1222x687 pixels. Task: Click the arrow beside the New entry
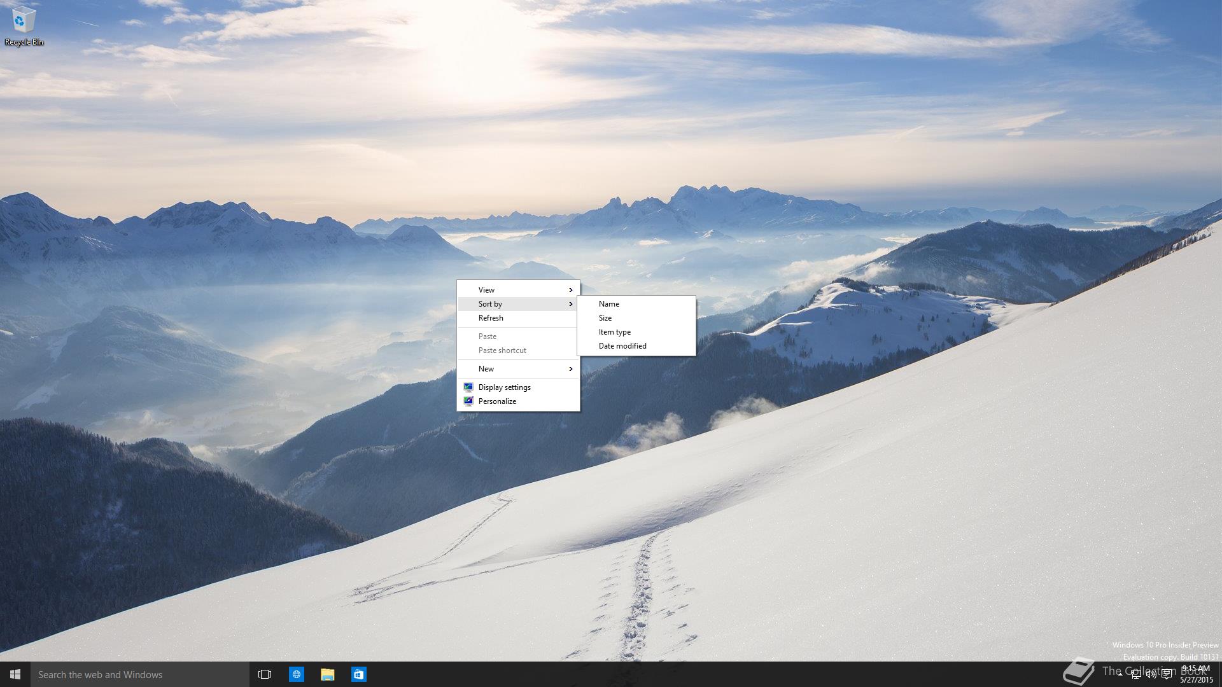(571, 369)
